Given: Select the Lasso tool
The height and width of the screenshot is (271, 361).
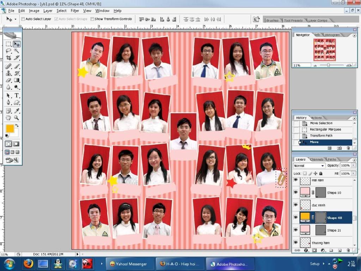Looking at the screenshot, I should [x=8, y=51].
